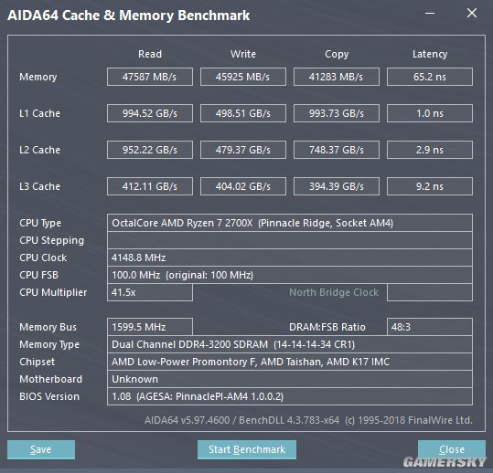Screen dimensions: 493x473
Task: Click the Close button
Action: (452, 449)
